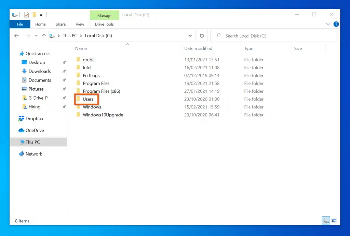Click the date 13/01/2021 13:51
The image size is (350, 236).
pyautogui.click(x=202, y=60)
